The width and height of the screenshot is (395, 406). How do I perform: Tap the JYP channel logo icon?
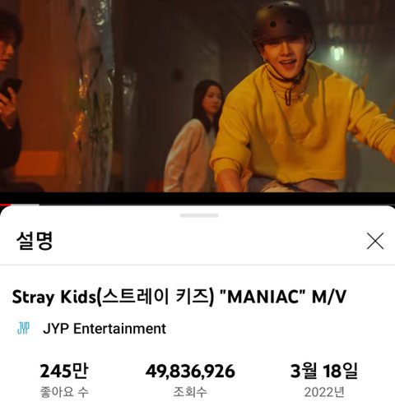[x=23, y=328]
